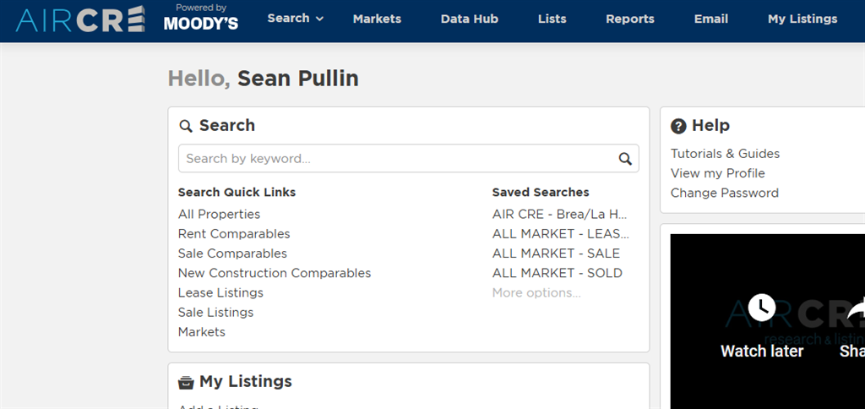The width and height of the screenshot is (865, 409).
Task: Open Tutorials & Guides help link
Action: [725, 154]
